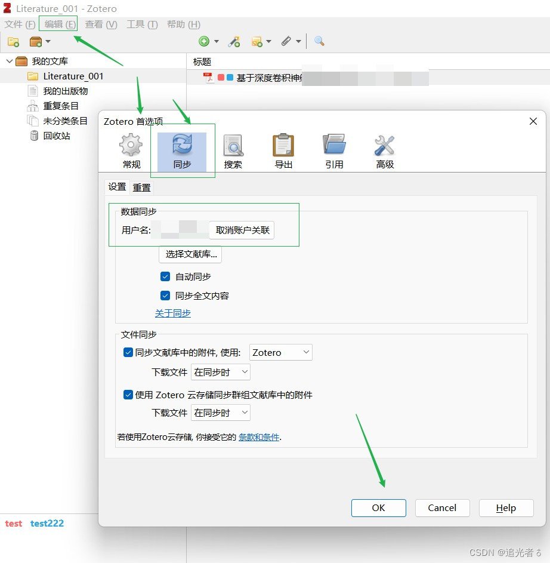Click the 取消账户关联 button

[242, 230]
